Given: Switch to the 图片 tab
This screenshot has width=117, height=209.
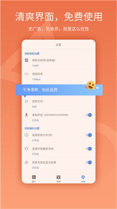Looking at the screenshot, I should point(34,179).
